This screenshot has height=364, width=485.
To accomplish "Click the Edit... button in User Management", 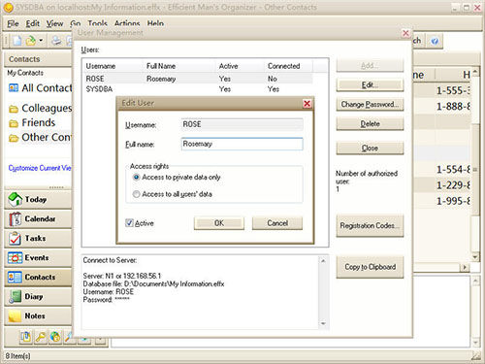I will pyautogui.click(x=370, y=85).
